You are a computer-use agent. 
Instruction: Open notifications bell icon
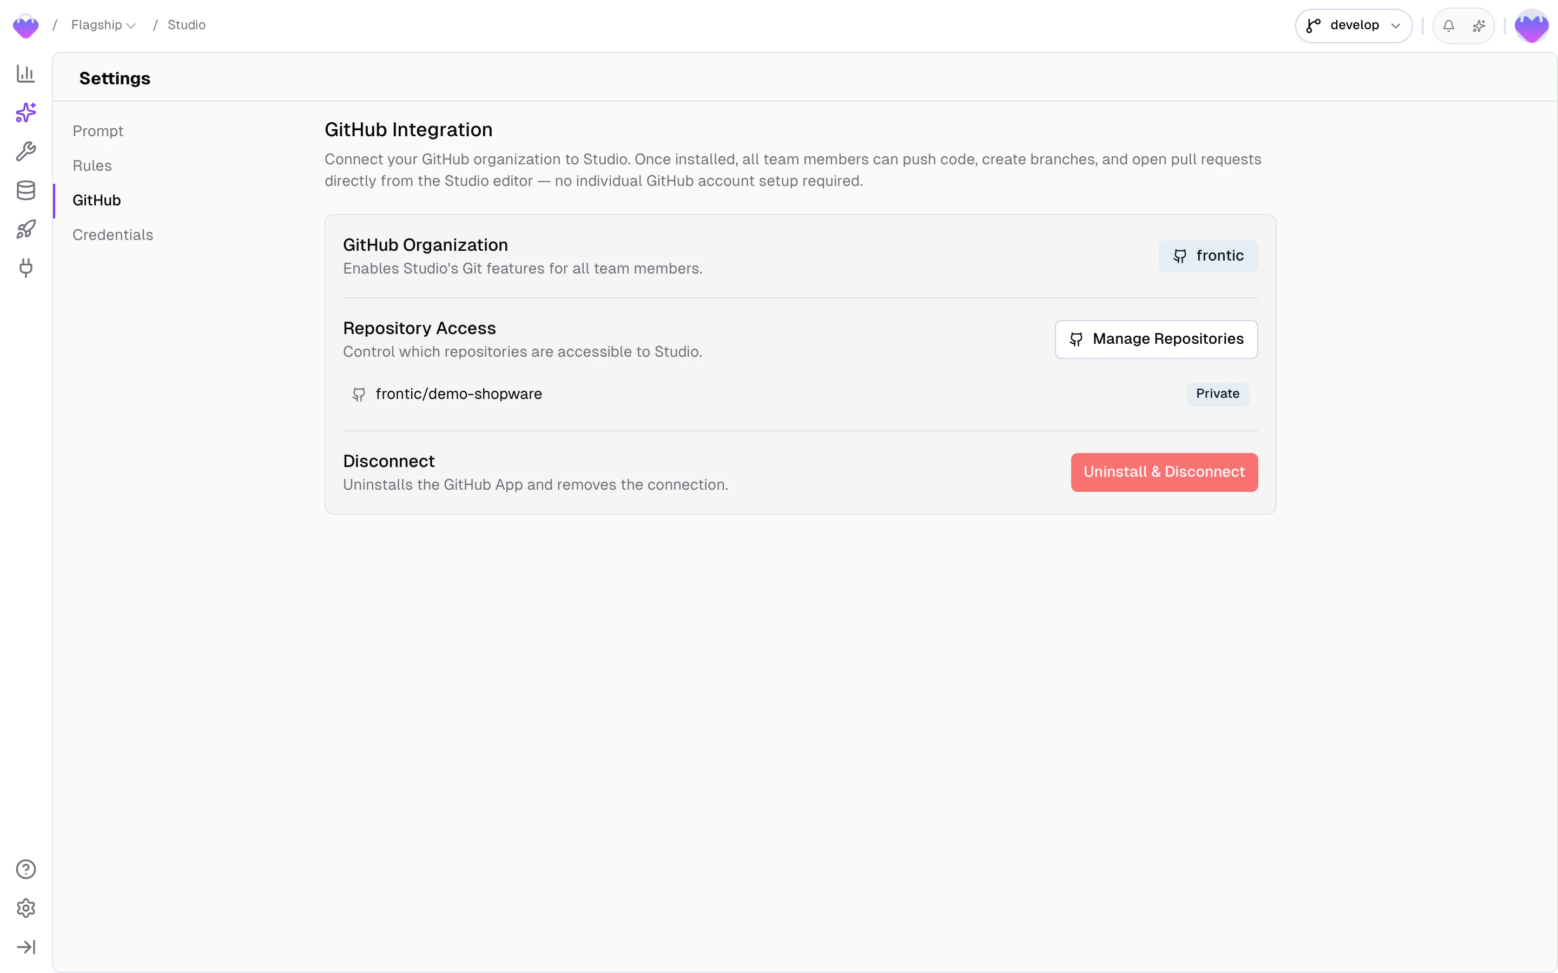[1449, 26]
